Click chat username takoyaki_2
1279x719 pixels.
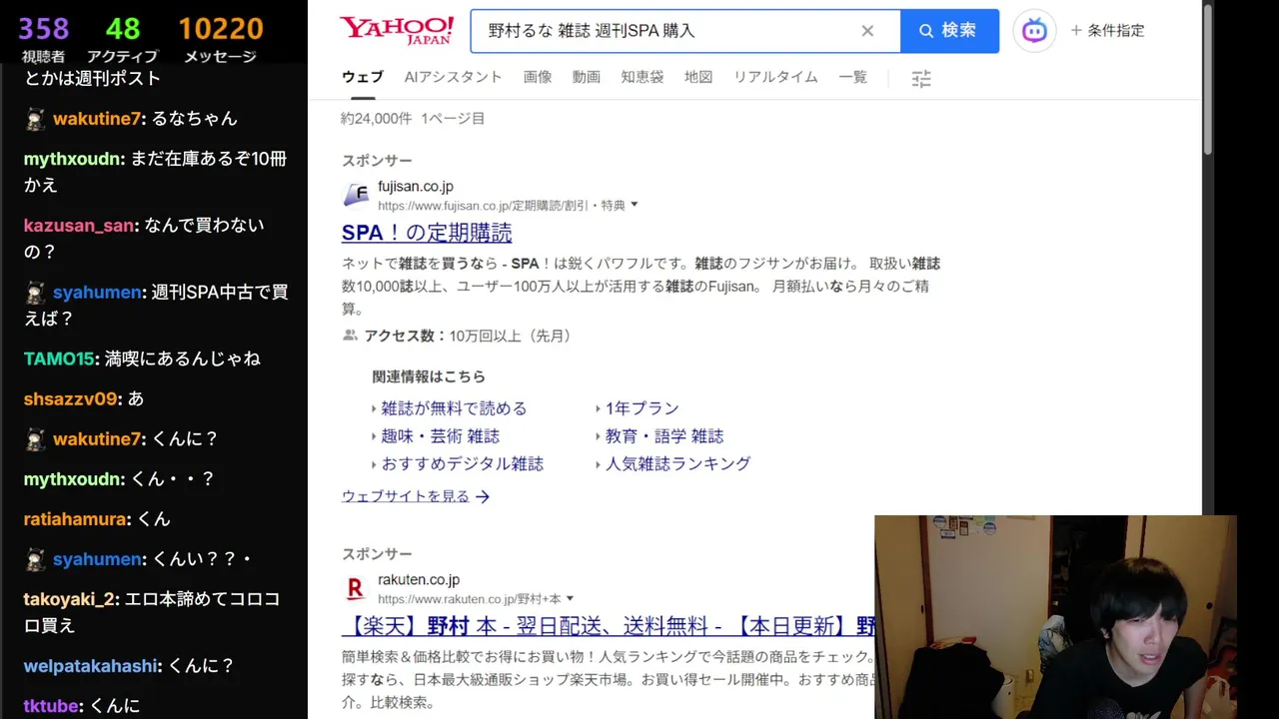70,599
